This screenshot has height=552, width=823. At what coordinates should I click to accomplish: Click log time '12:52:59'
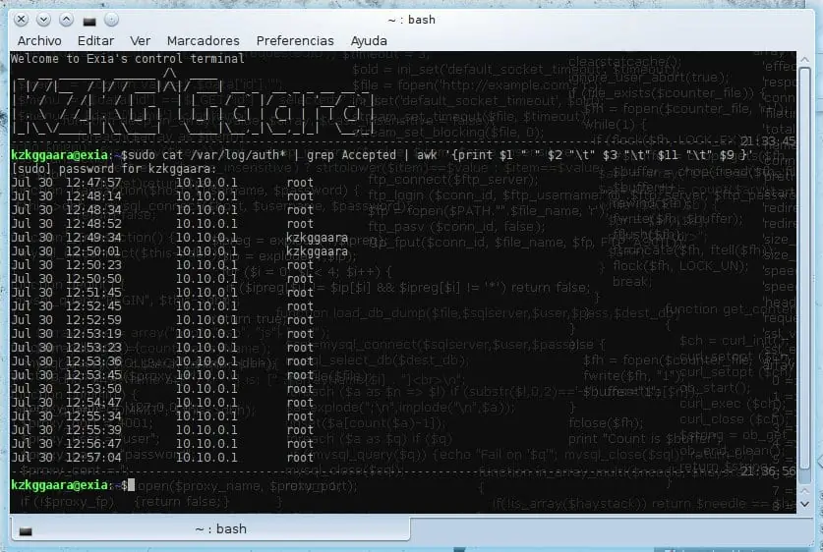click(93, 320)
